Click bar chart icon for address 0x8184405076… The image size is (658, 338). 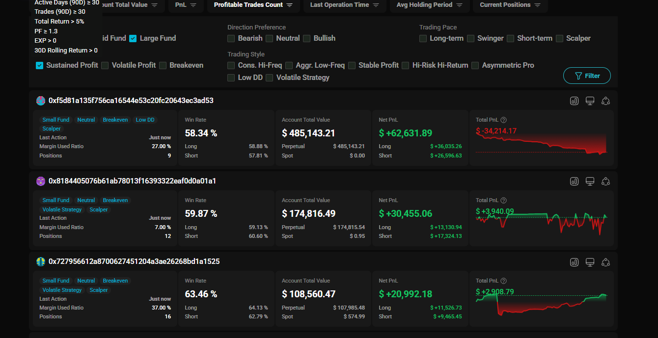pos(574,182)
